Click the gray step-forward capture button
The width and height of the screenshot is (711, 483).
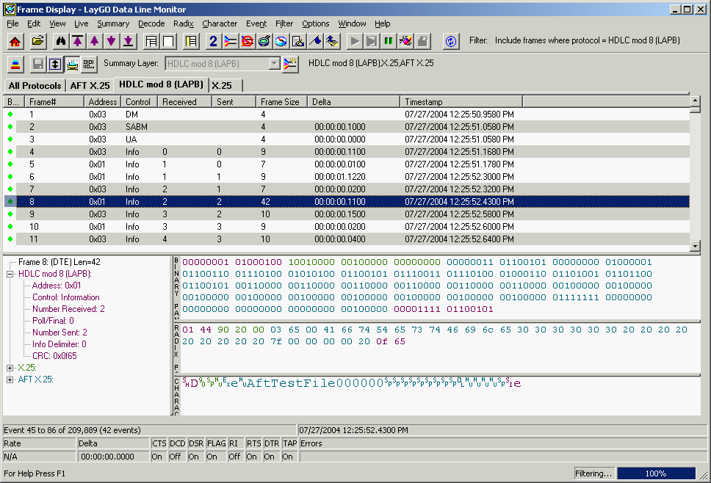pyautogui.click(x=372, y=41)
